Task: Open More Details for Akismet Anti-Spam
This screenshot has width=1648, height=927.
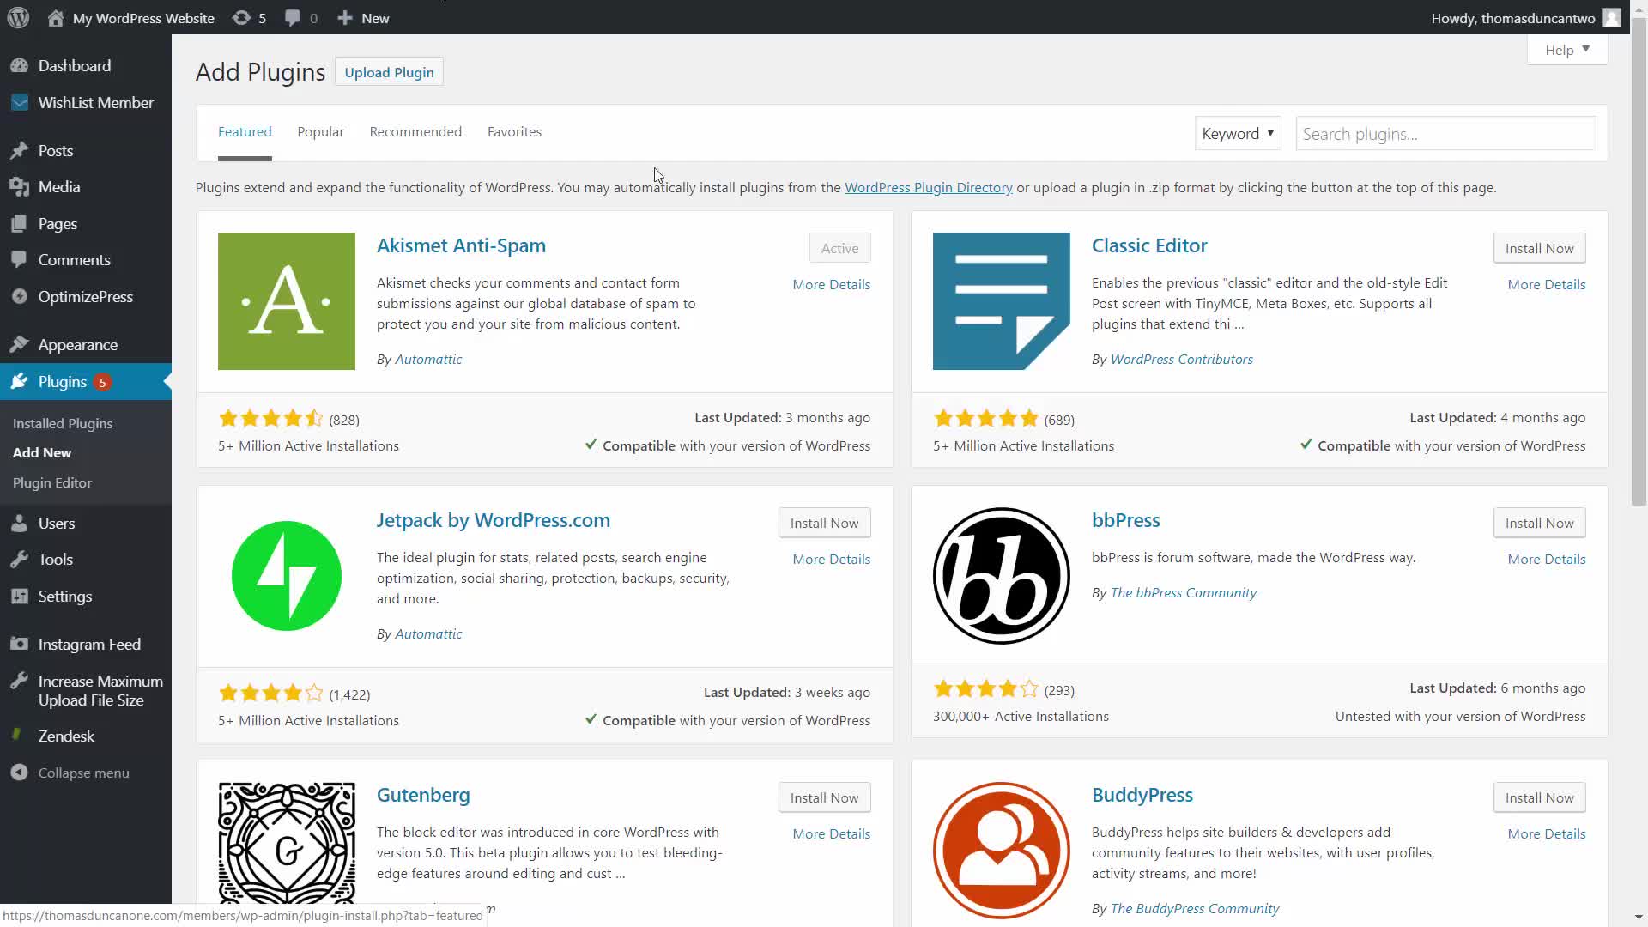Action: (831, 285)
